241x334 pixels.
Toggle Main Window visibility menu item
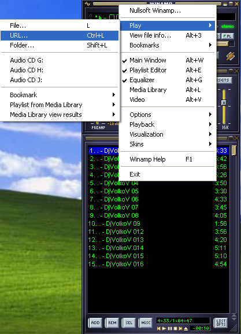168,60
